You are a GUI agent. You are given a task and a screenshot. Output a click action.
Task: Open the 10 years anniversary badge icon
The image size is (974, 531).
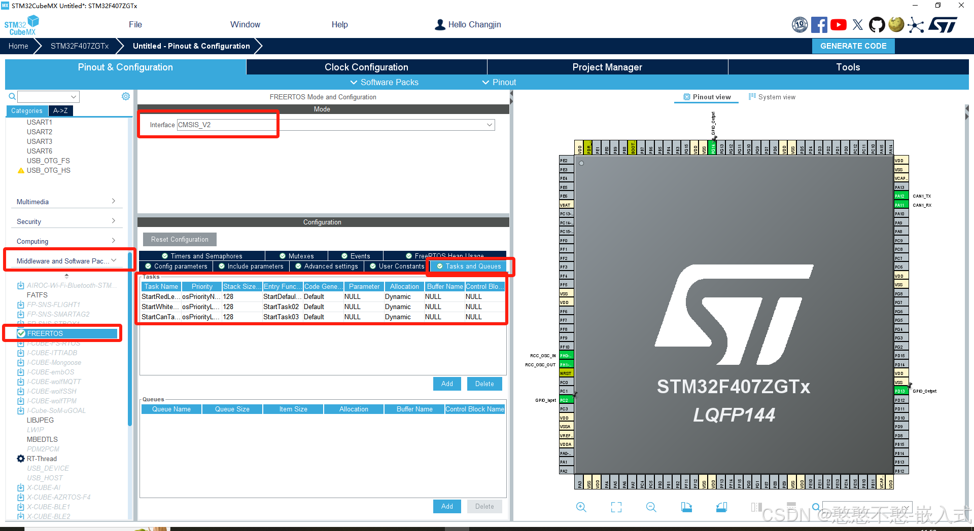pyautogui.click(x=799, y=24)
